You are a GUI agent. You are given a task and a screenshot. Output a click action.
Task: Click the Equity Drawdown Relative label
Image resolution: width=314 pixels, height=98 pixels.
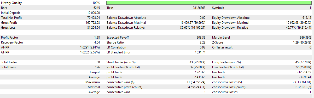pyautogui.click(x=230, y=28)
